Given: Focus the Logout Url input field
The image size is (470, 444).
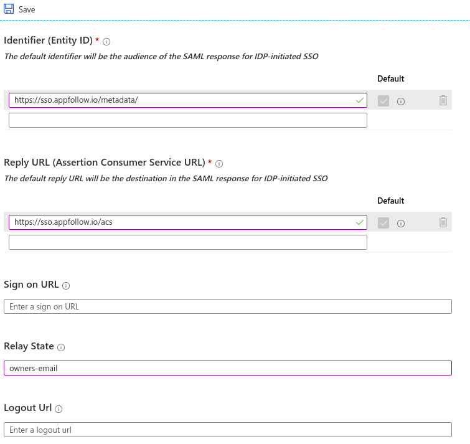Looking at the screenshot, I should (x=227, y=430).
